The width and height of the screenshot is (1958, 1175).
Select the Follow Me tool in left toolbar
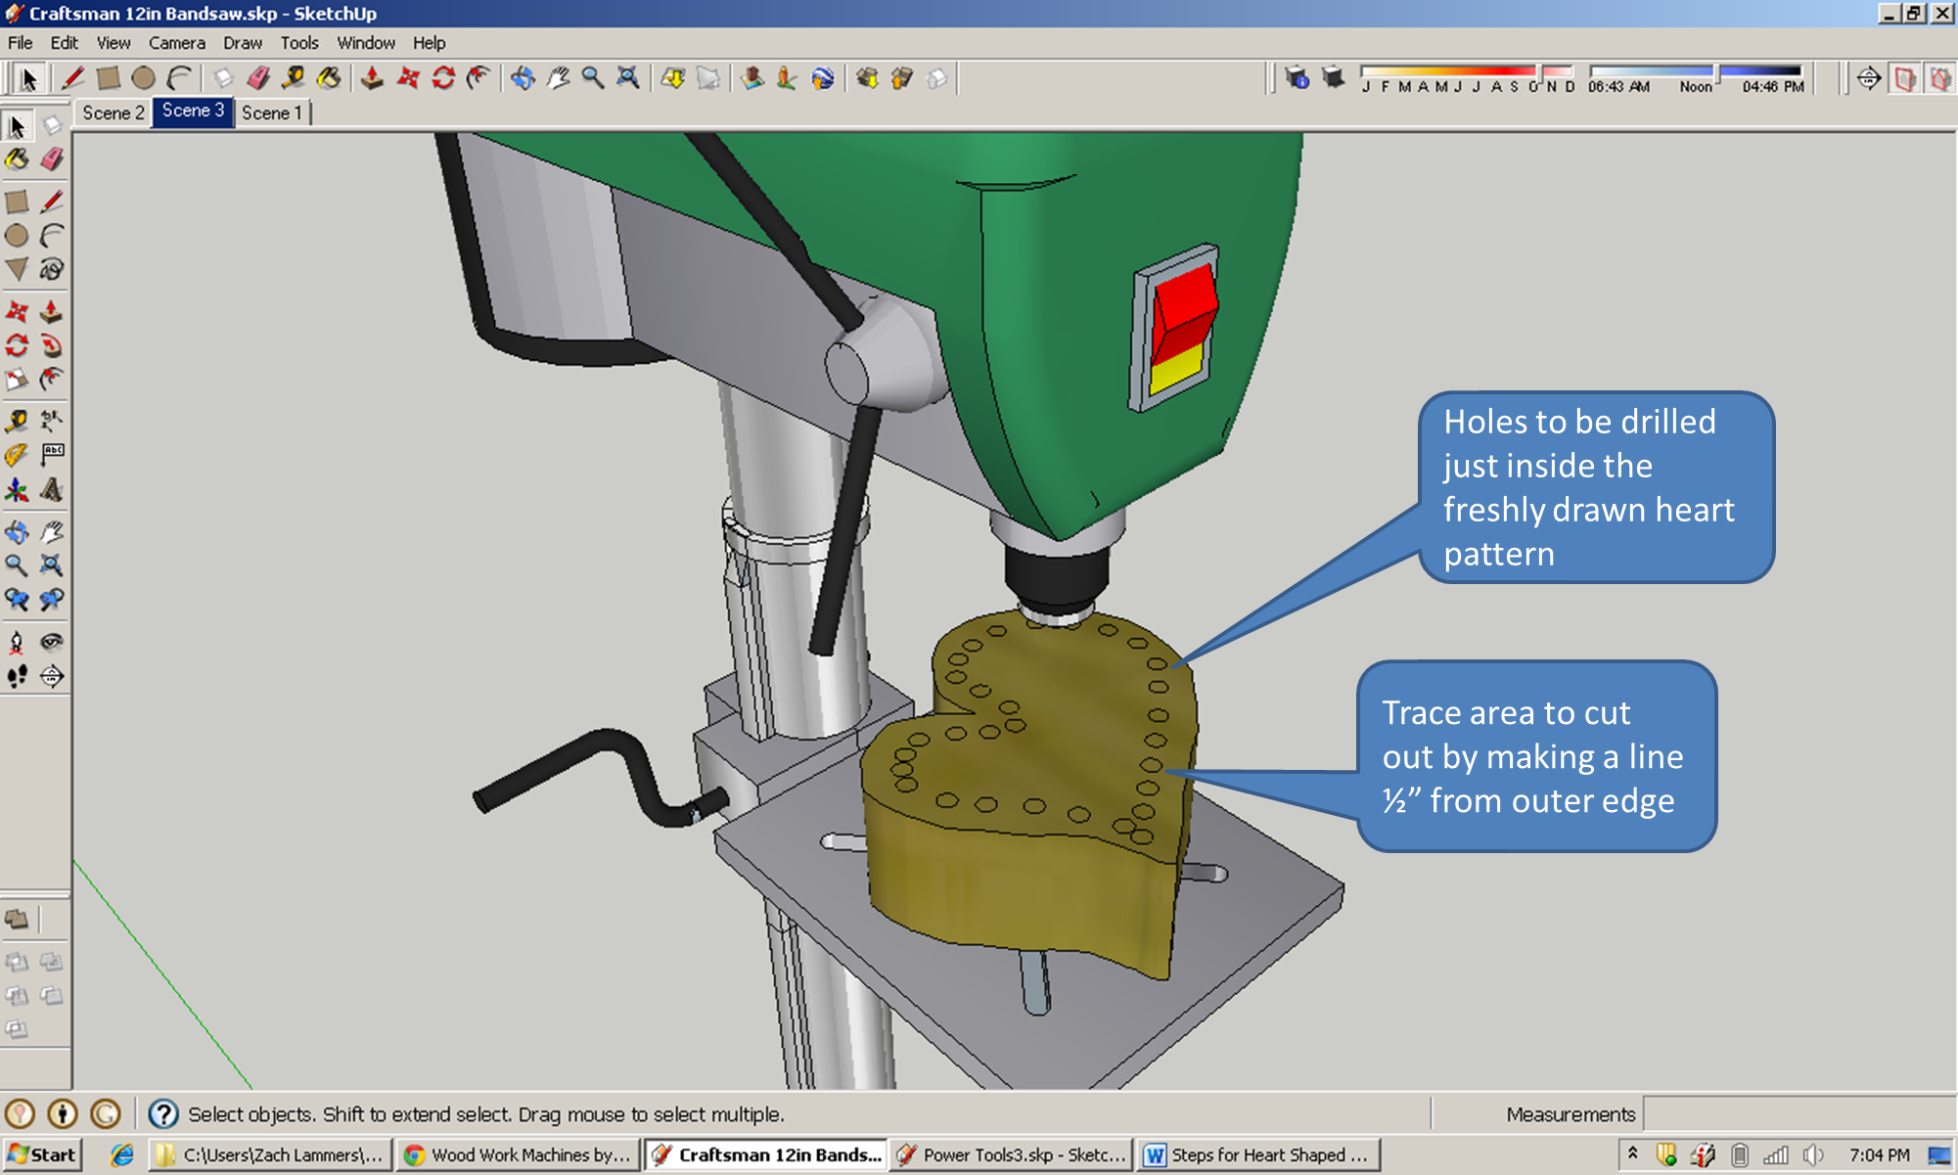click(x=52, y=345)
